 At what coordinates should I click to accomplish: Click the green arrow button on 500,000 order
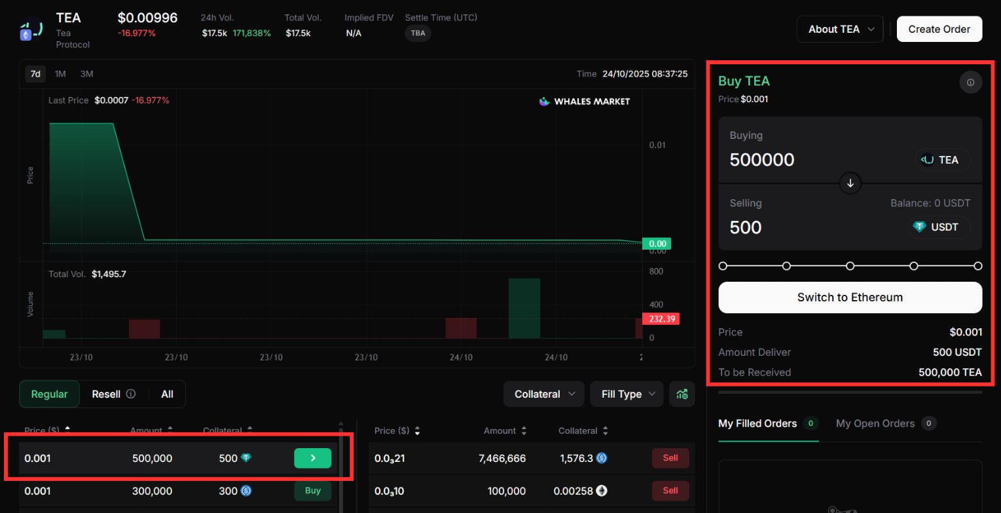pyautogui.click(x=312, y=458)
